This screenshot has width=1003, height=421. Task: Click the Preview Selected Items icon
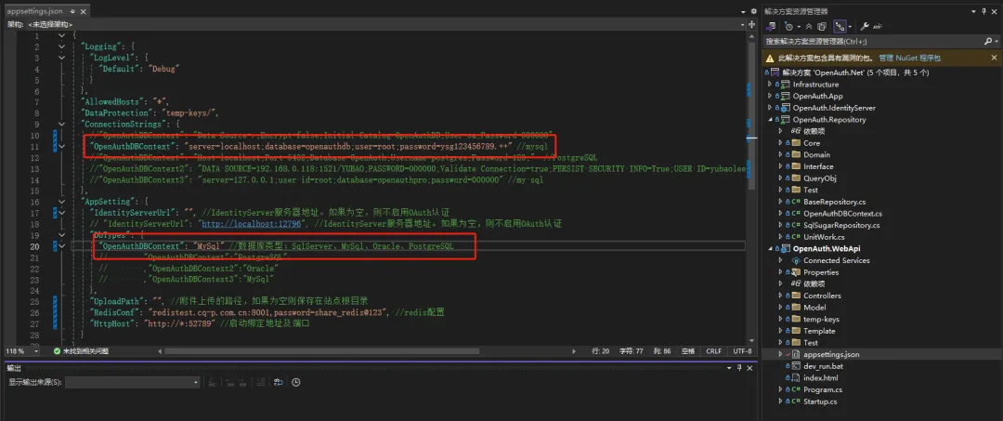pyautogui.click(x=879, y=26)
